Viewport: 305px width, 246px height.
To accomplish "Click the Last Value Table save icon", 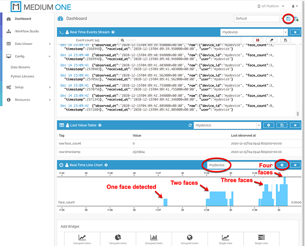I will click(282, 125).
